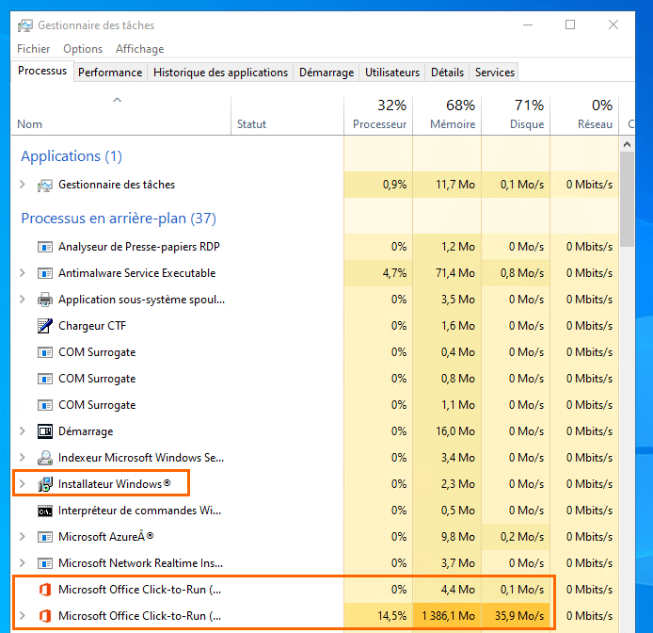This screenshot has width=653, height=633.
Task: Click the printer icon for Application sous-système spouleur
Action: click(x=45, y=300)
